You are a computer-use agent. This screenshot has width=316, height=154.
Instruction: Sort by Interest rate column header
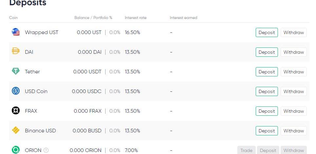136,18
